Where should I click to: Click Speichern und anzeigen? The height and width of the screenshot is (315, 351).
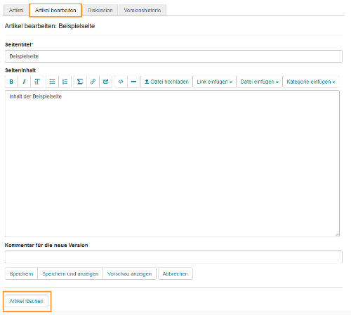70,274
